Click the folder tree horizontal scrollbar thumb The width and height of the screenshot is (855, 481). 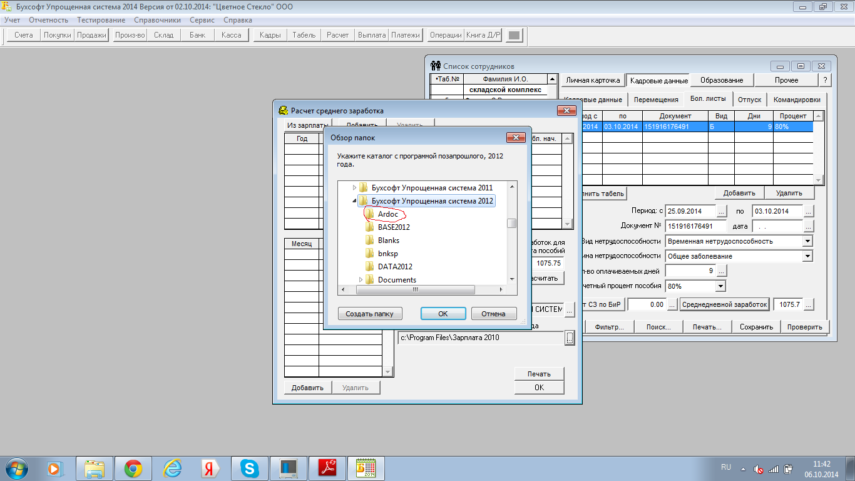414,290
